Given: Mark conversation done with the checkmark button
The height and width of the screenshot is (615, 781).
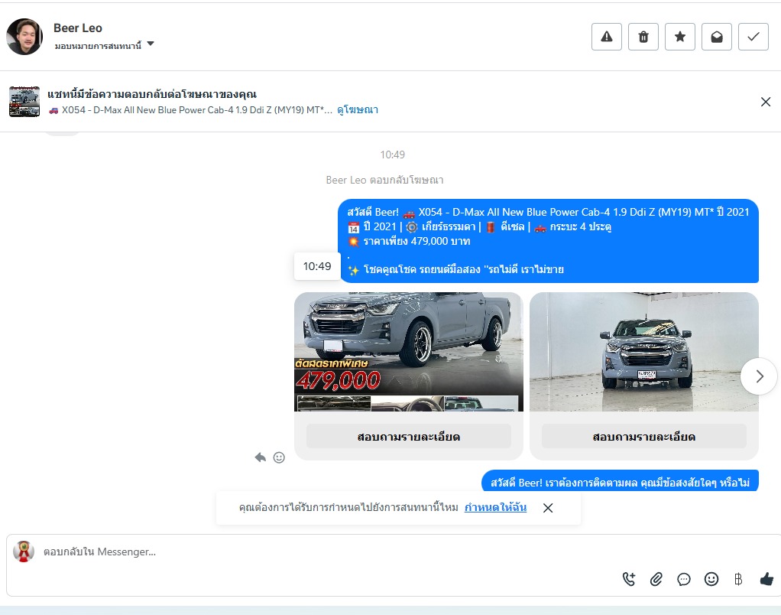Looking at the screenshot, I should pos(753,37).
